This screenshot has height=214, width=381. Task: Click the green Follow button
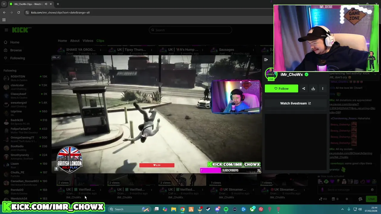281,89
